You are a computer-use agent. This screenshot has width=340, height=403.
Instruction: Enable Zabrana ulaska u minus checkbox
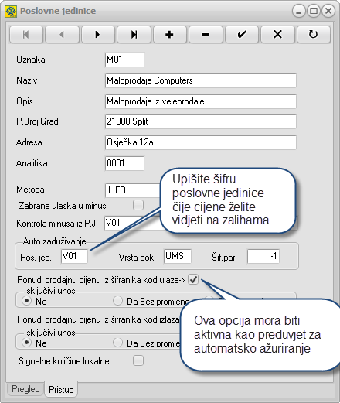[x=138, y=205]
